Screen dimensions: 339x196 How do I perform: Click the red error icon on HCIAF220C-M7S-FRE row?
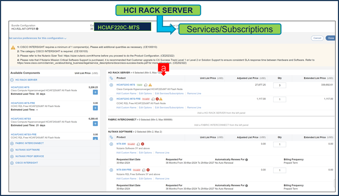pyautogui.click(x=157, y=99)
